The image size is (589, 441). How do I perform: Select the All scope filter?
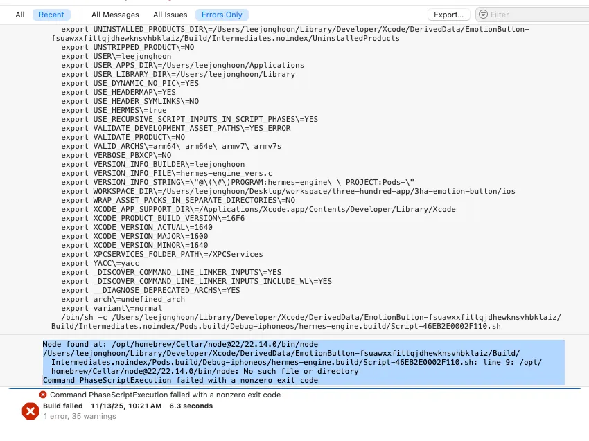coord(20,15)
